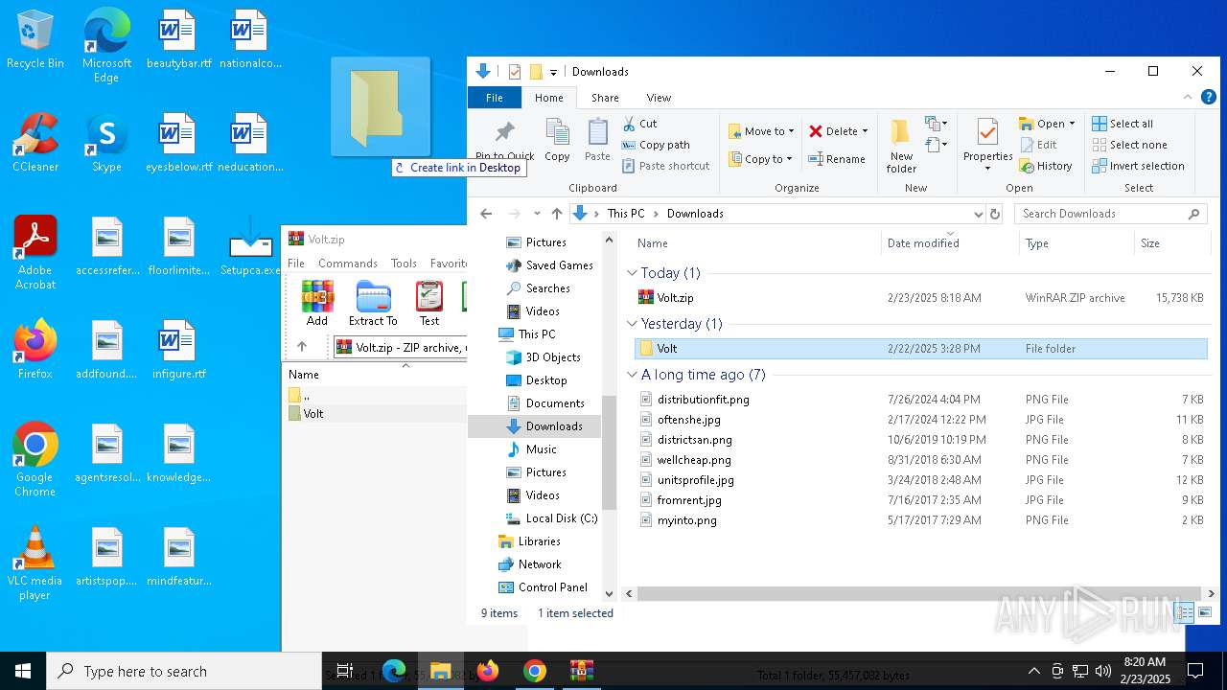
Task: Collapse the Today group
Action: (x=632, y=273)
